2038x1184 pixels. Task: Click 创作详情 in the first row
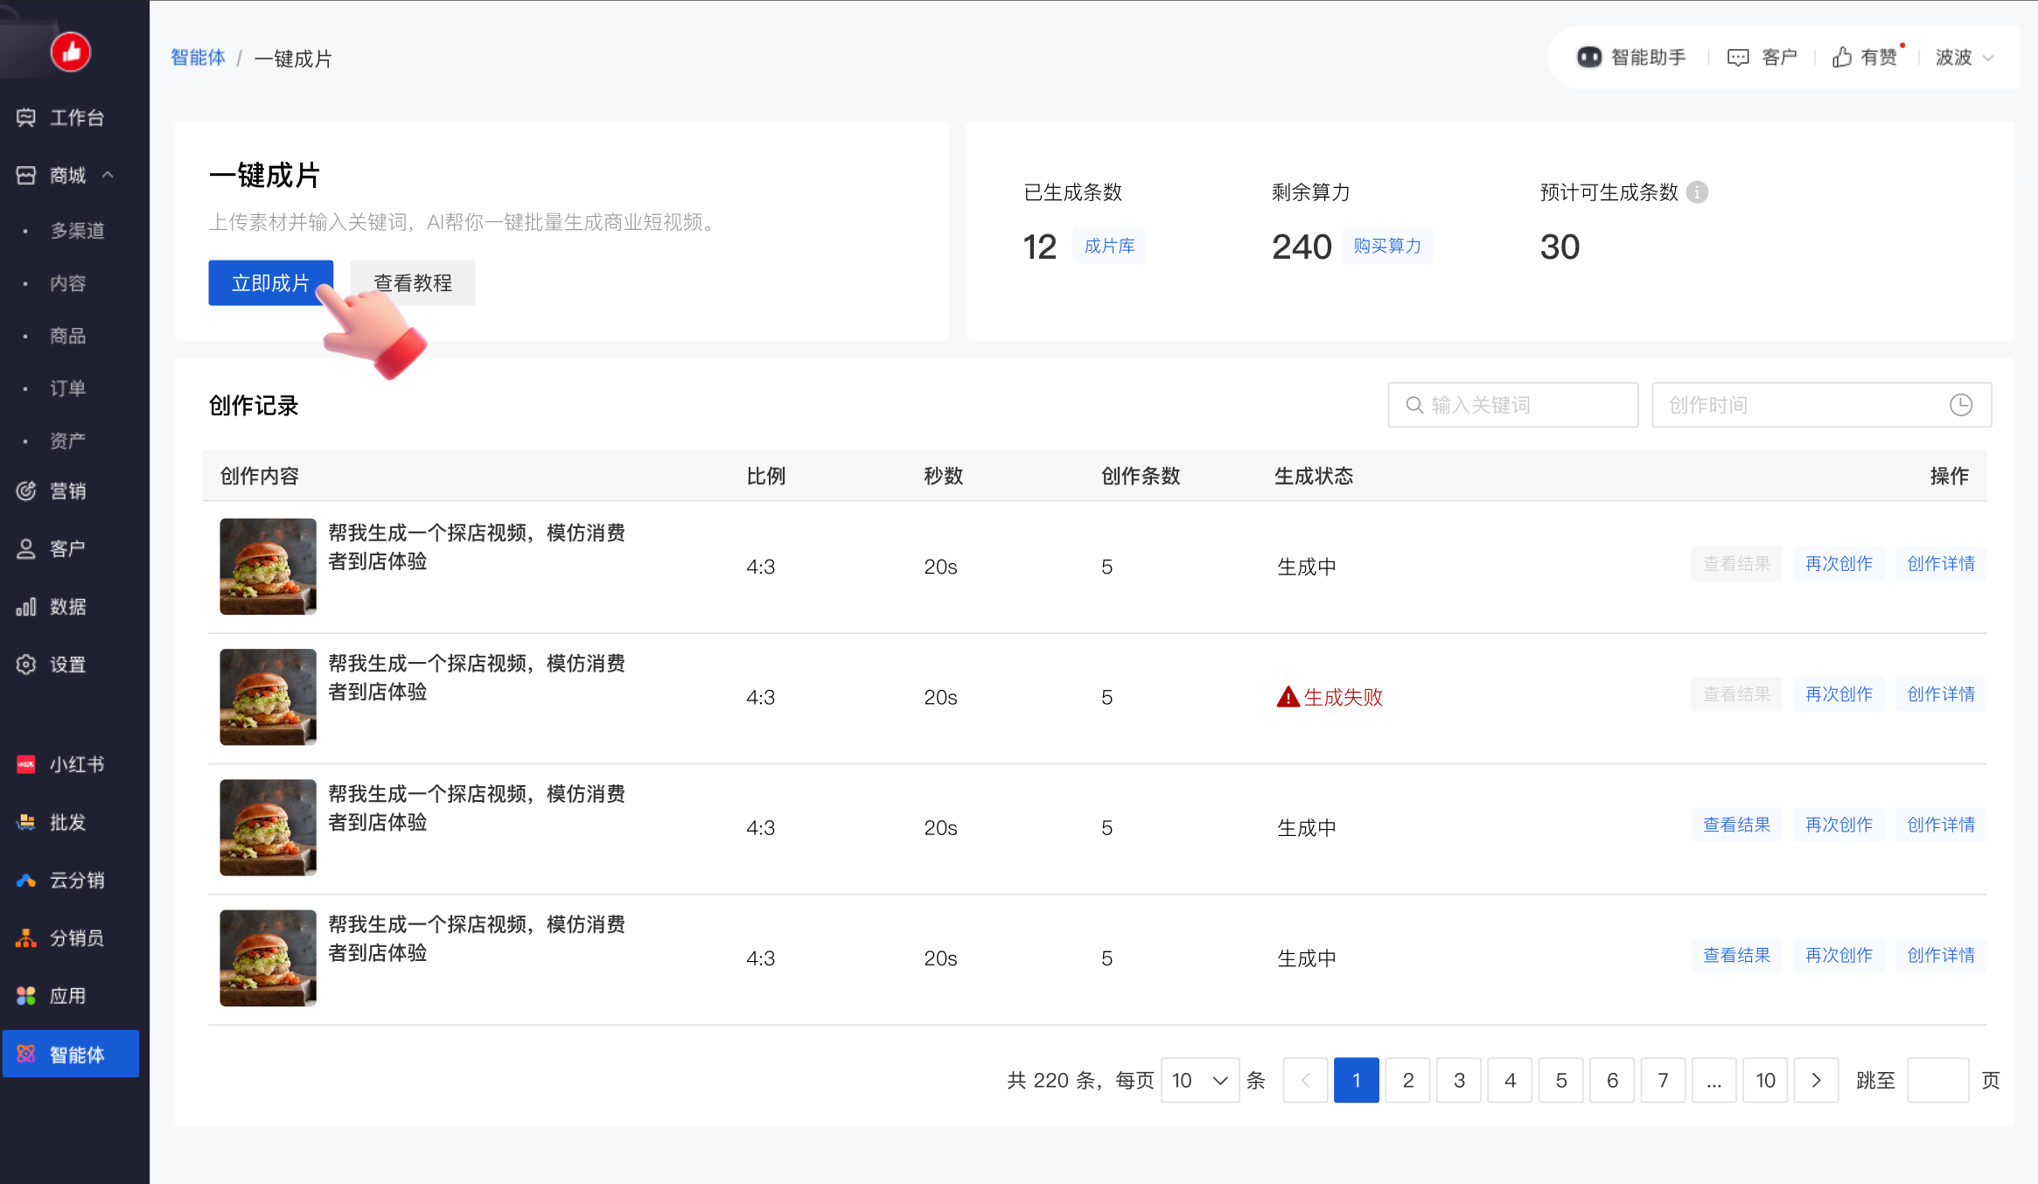pyautogui.click(x=1941, y=564)
